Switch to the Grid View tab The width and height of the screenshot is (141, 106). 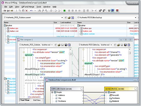[x=37, y=100]
